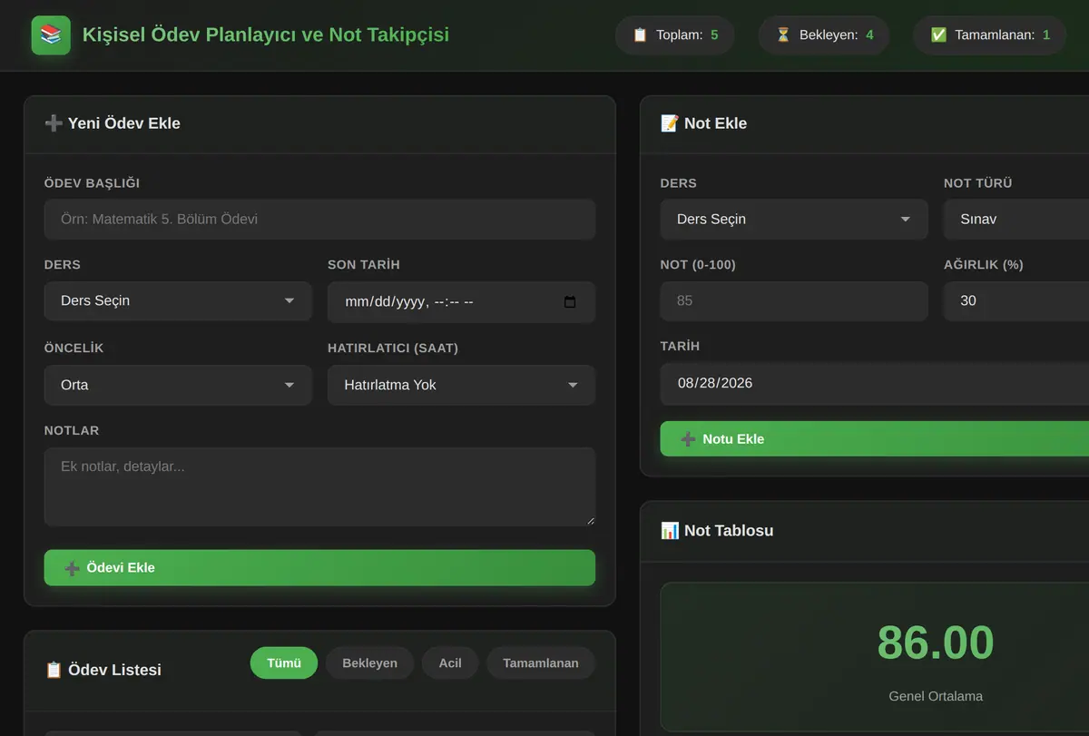The image size is (1089, 736).
Task: Click the checkmark icon beside Tamamlanan
Action: (x=938, y=35)
